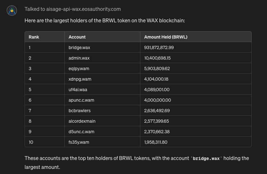
Task: Click the rank 10 cell
Action: pyautogui.click(x=31, y=142)
